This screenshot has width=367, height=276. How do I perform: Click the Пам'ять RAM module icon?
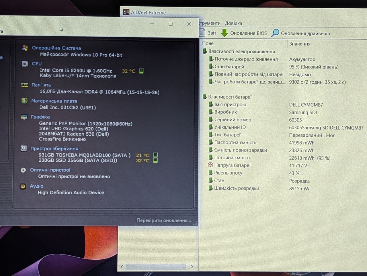(x=25, y=85)
